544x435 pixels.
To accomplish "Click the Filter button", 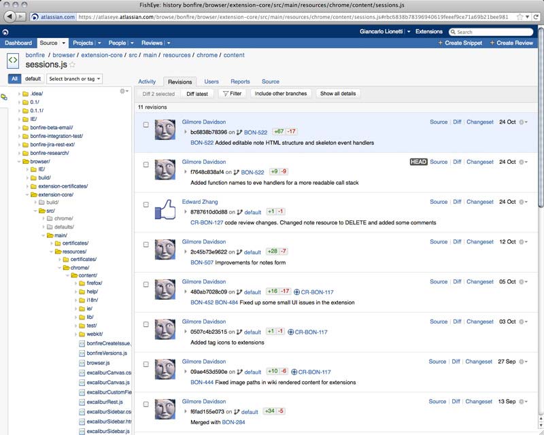I will [232, 94].
